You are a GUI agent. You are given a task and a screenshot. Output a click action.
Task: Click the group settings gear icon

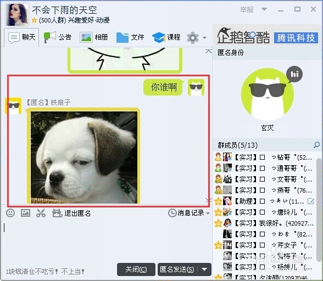click(193, 38)
